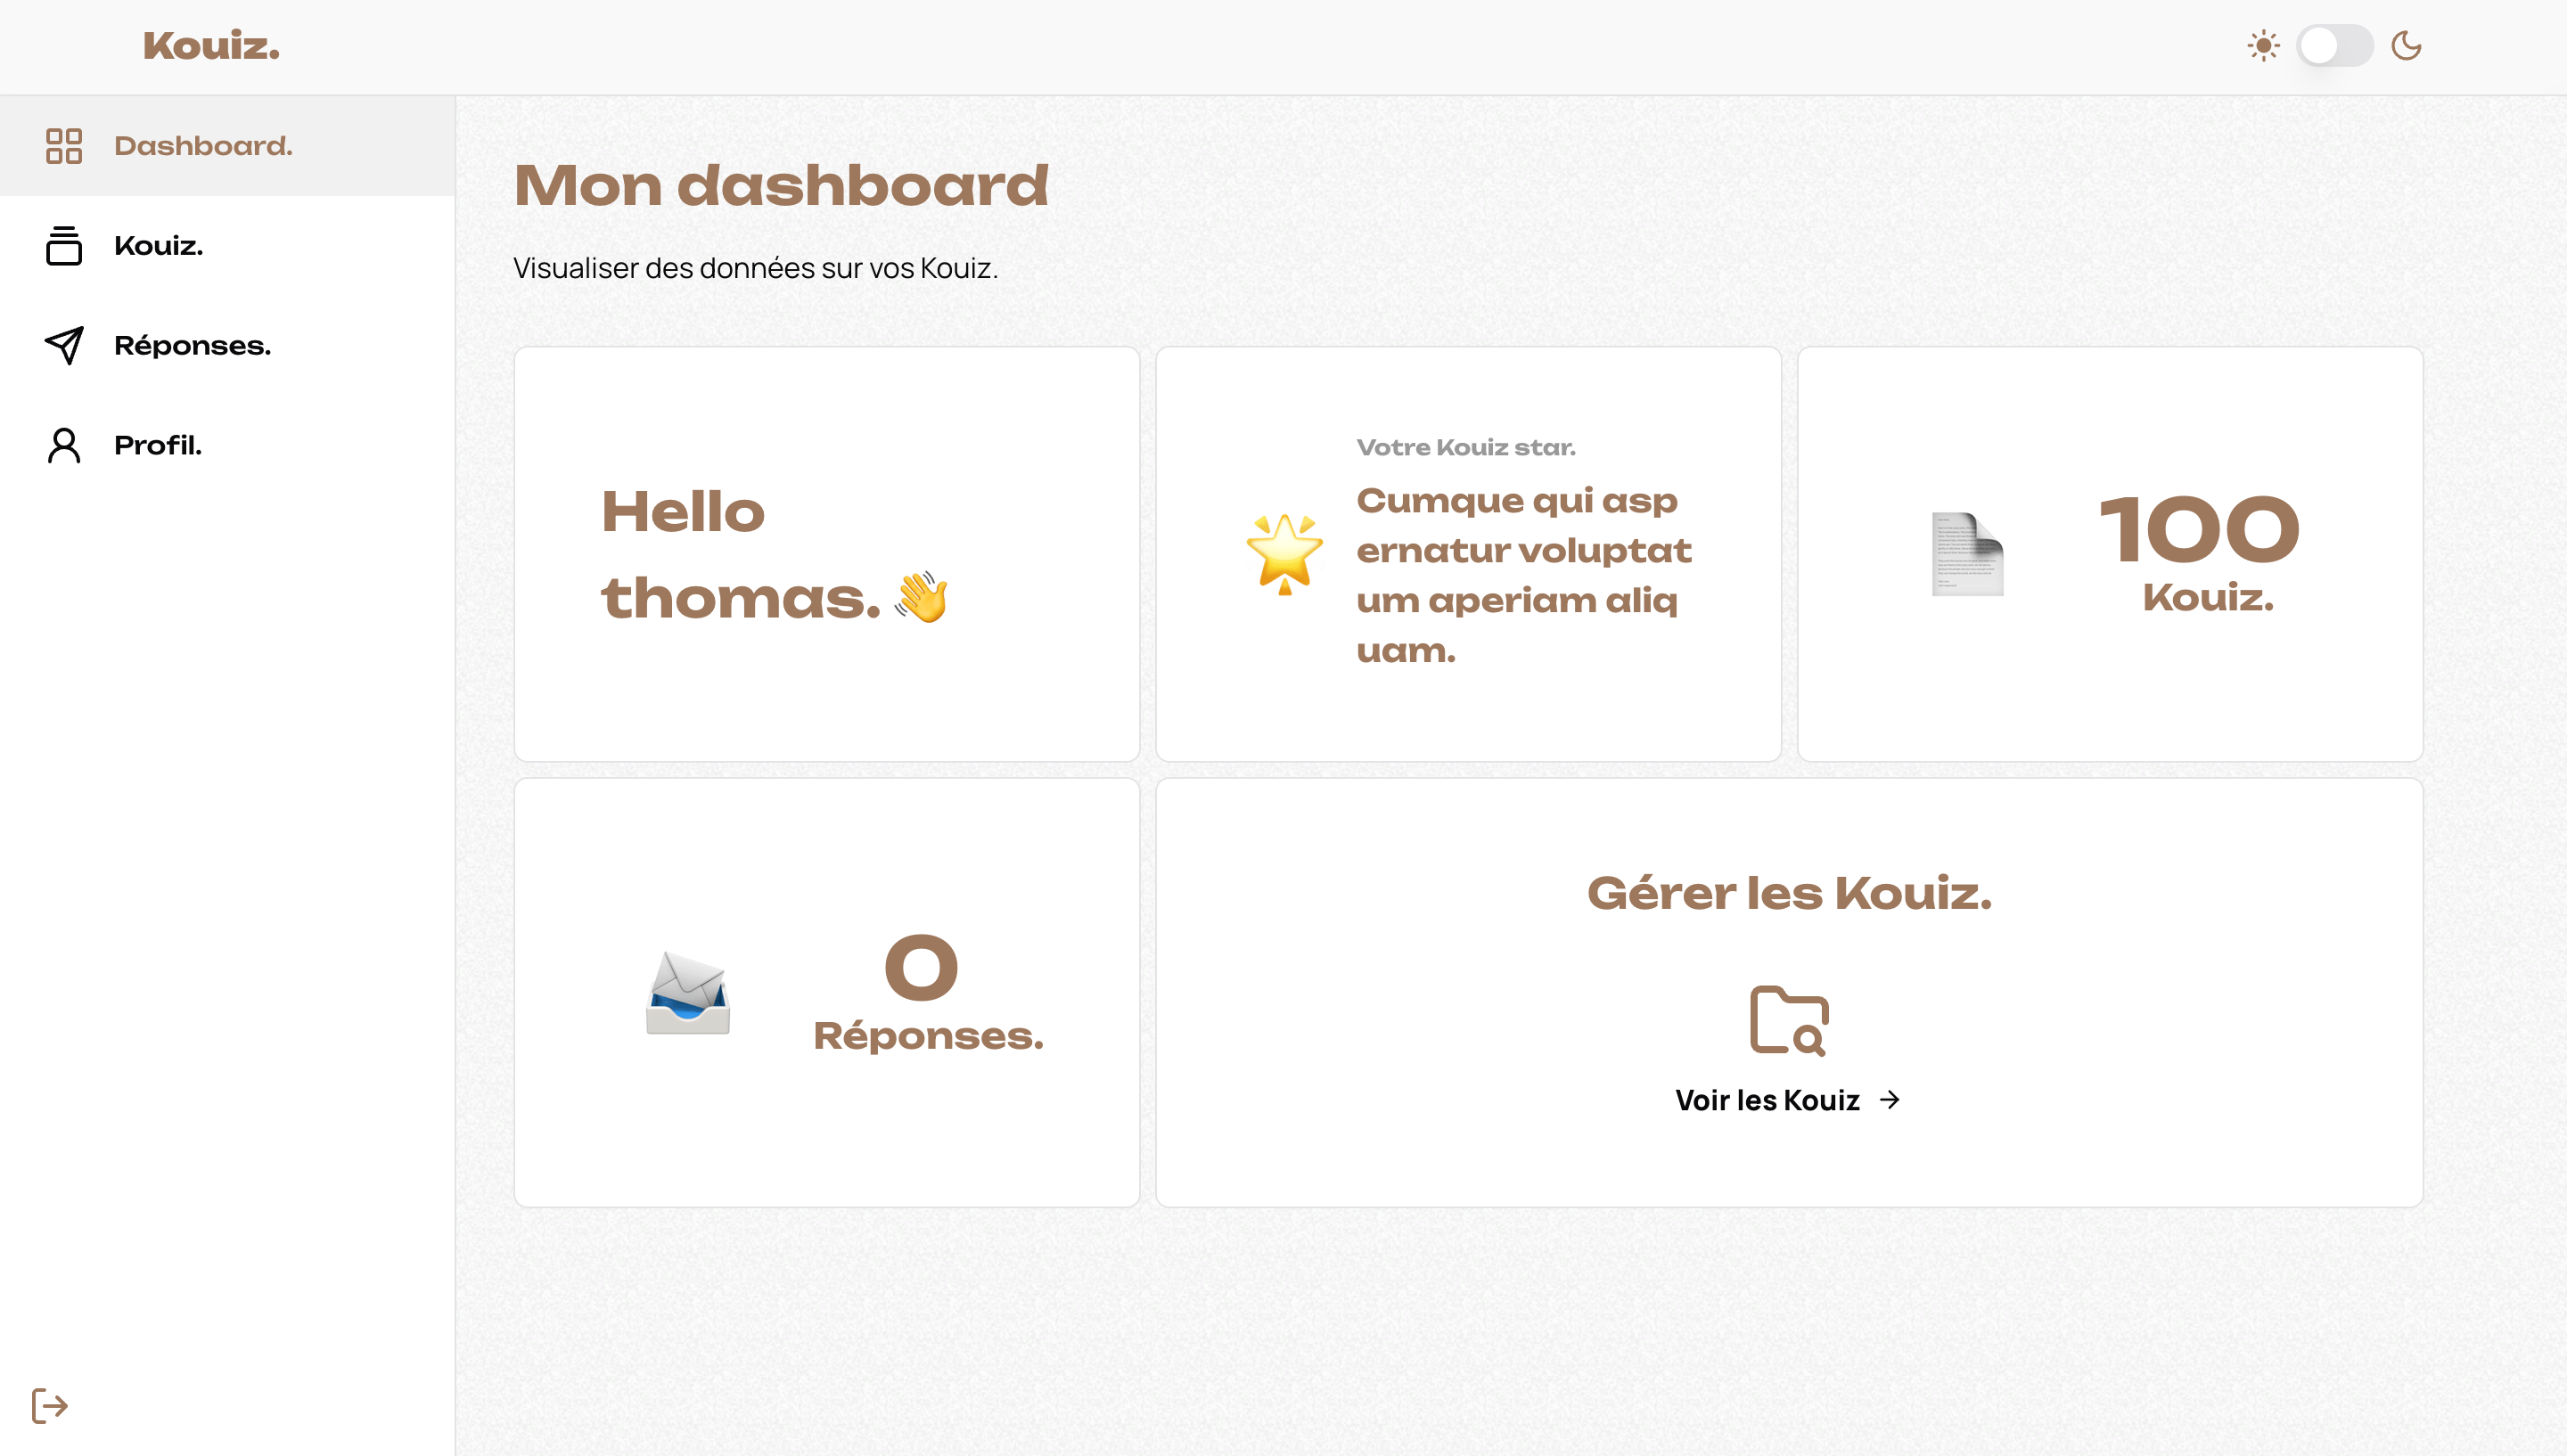
Task: Click the Profil person icon
Action: 64,445
